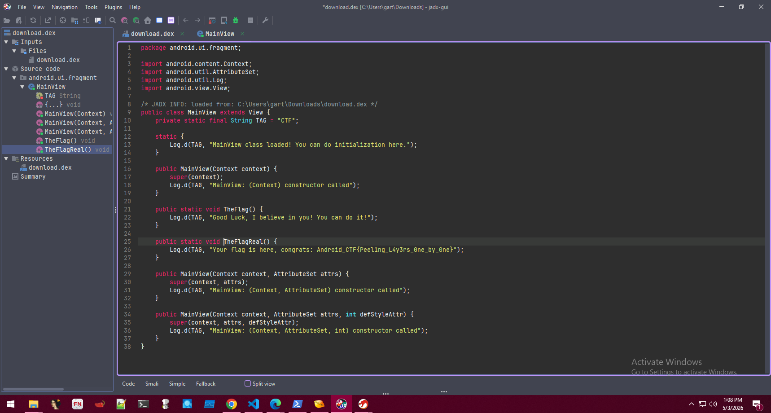Screen dimensions: 771x413
Task: Open Google Chrome from the taskbar
Action: tap(232, 404)
